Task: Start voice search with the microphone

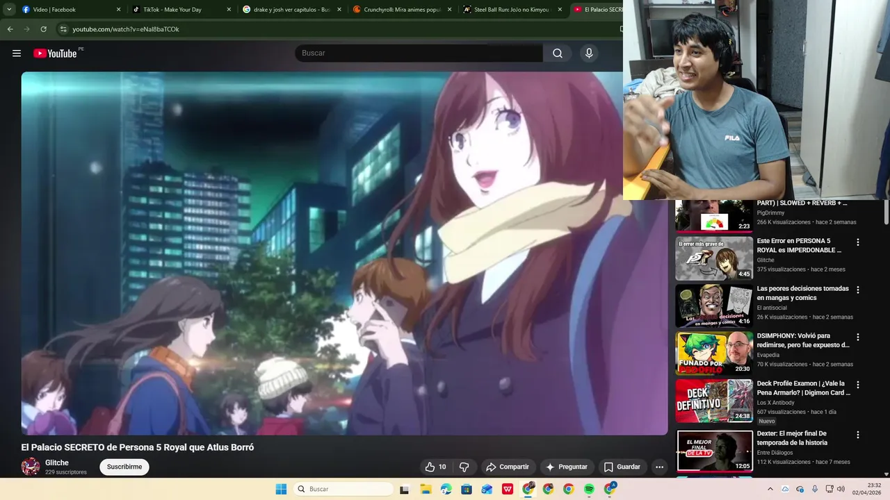Action: 589,53
